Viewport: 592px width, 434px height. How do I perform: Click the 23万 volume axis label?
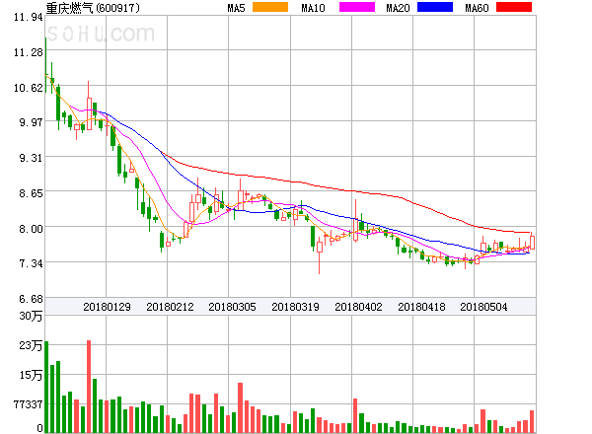click(31, 345)
